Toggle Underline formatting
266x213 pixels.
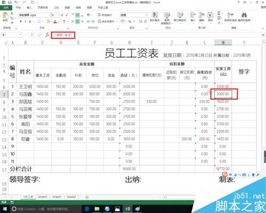point(30,21)
